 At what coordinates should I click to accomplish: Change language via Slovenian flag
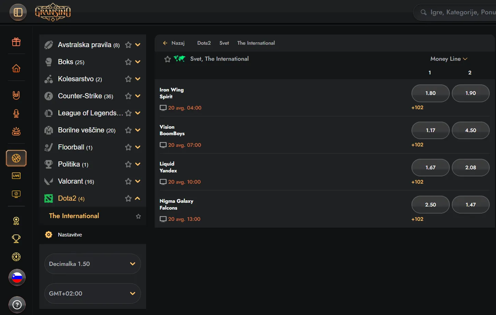17,277
